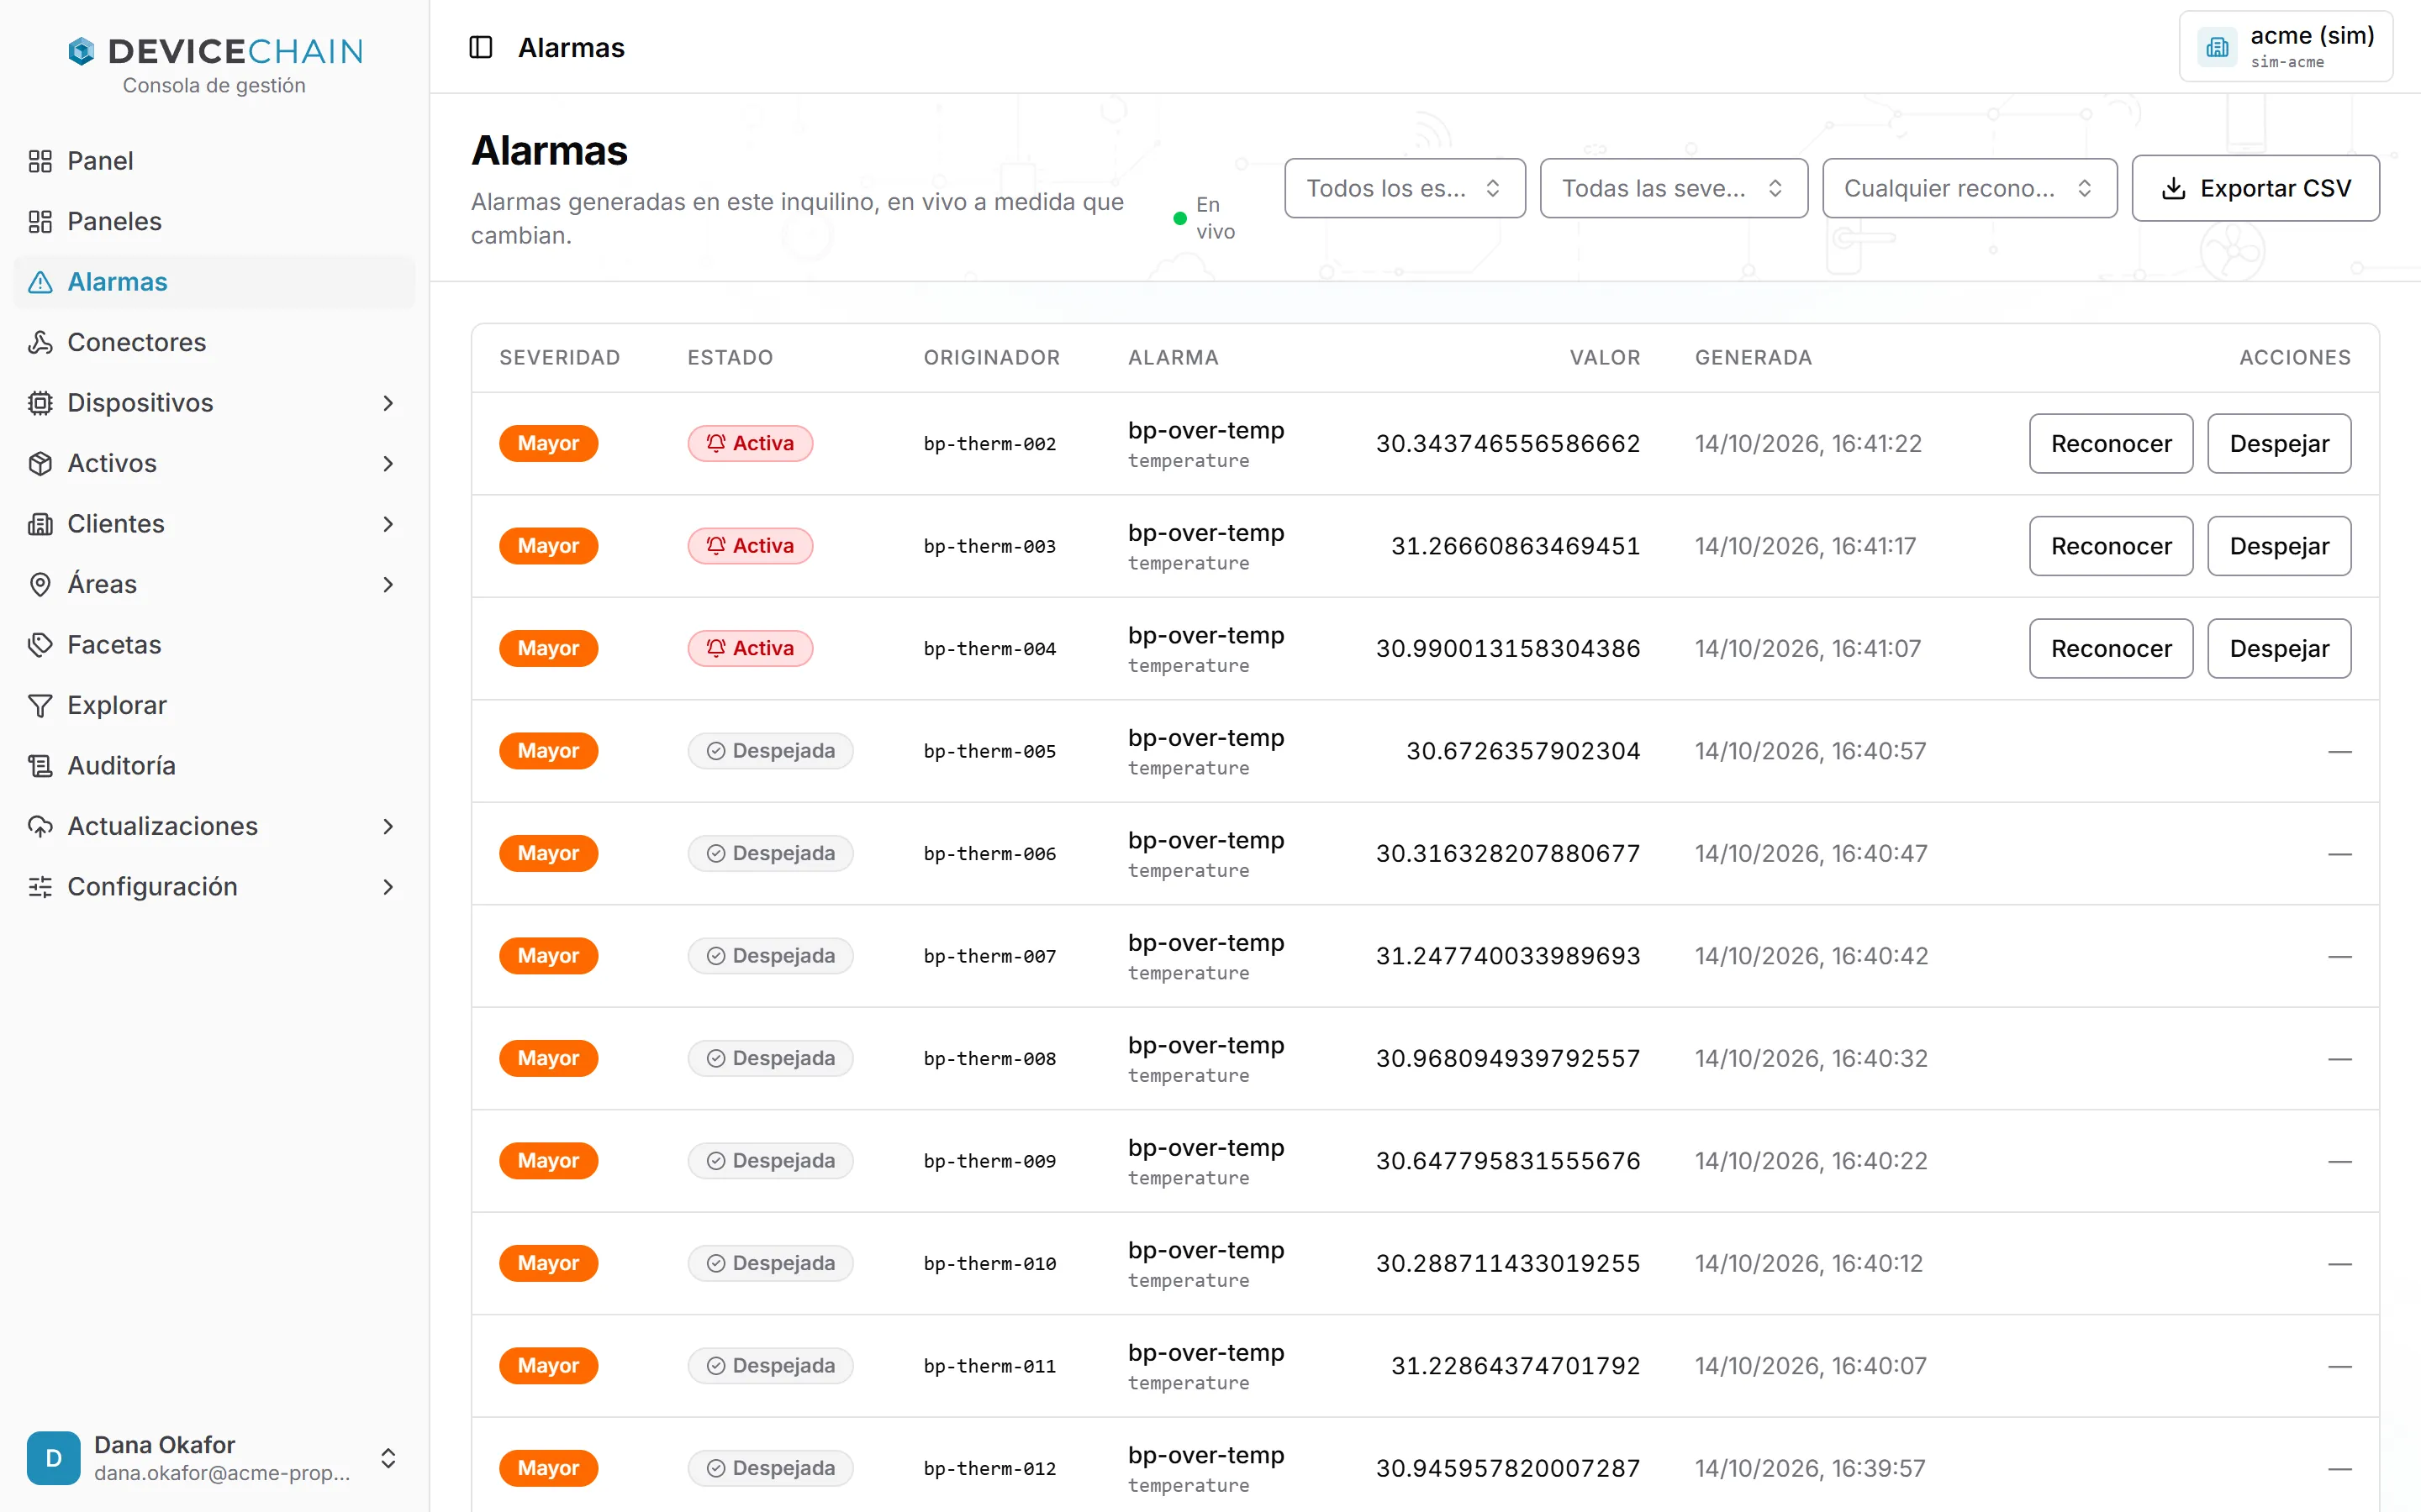Click the Activos cube icon
This screenshot has width=2421, height=1512.
[40, 463]
